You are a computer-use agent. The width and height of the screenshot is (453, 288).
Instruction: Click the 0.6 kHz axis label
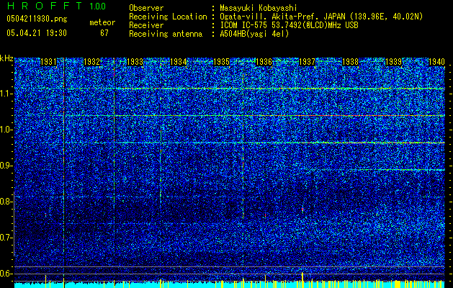click(6, 274)
